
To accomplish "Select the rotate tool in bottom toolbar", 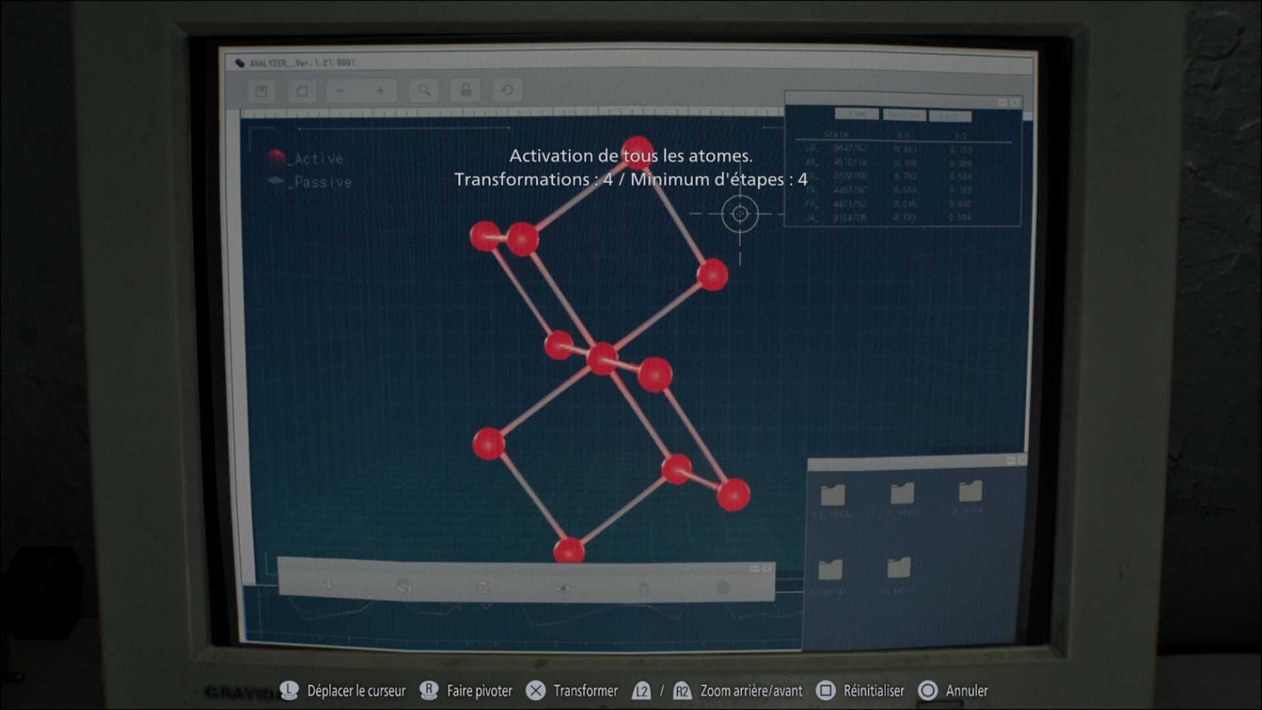I will (x=404, y=586).
